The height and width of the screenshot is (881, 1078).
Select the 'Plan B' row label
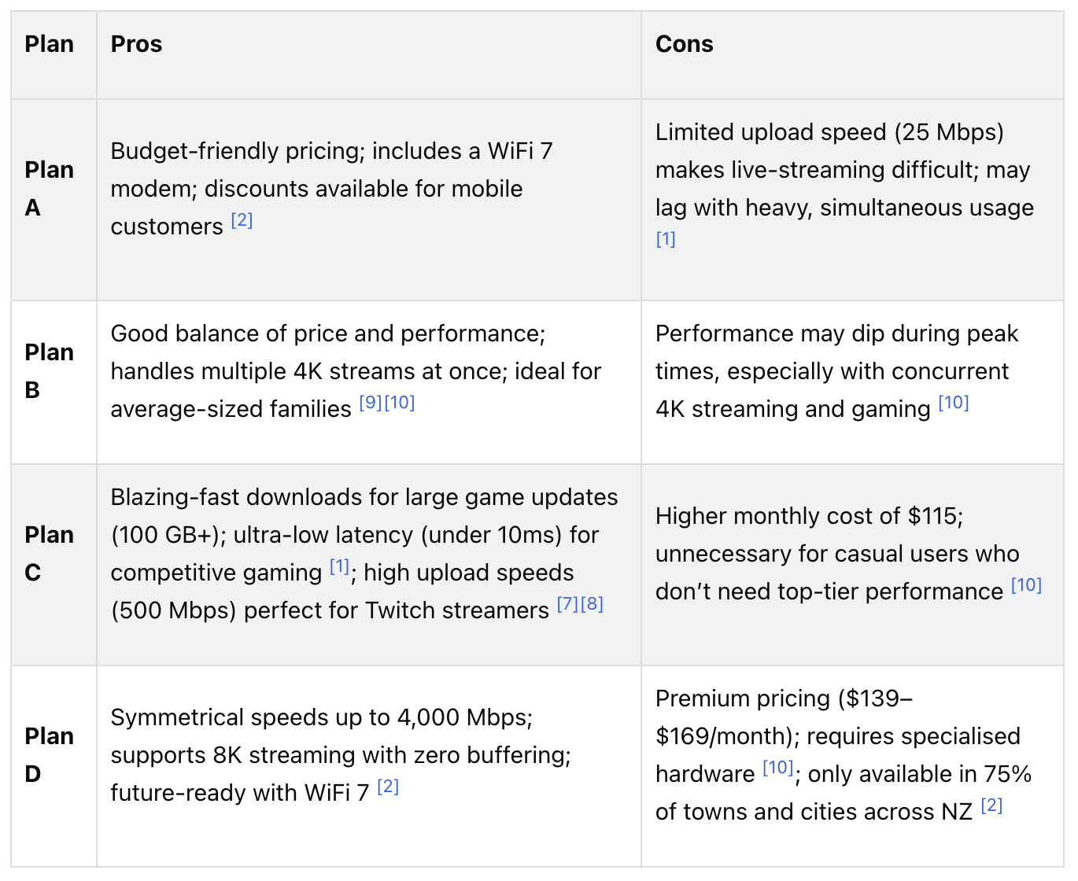coord(50,371)
